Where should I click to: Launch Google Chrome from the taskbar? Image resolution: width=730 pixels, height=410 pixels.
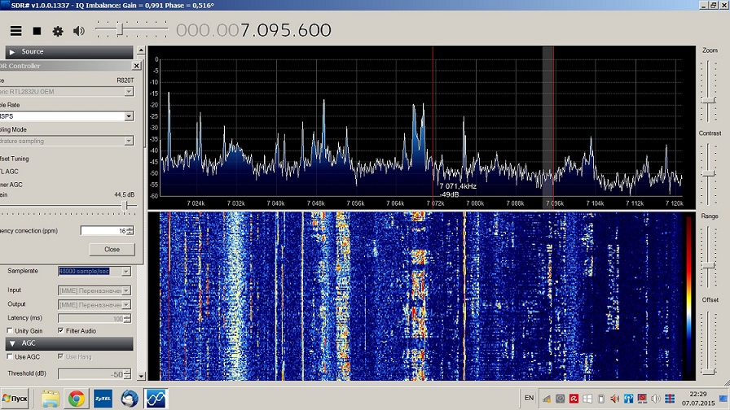(x=77, y=399)
